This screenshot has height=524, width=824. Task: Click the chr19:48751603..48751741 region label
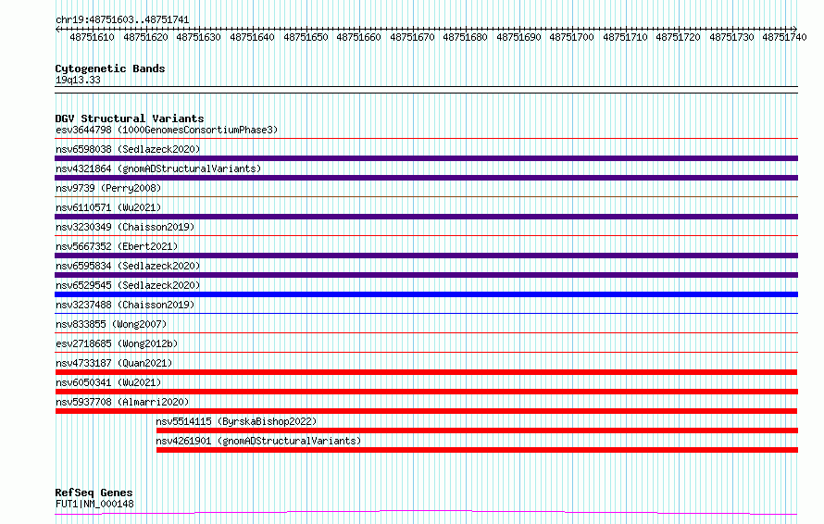[x=122, y=20]
